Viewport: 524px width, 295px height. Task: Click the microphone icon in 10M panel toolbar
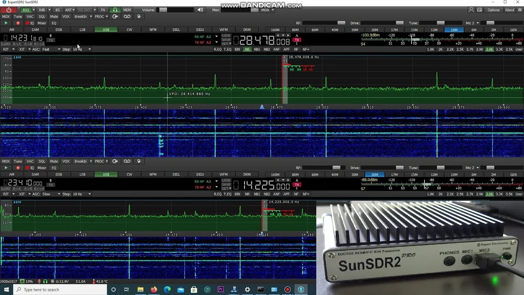[139, 16]
